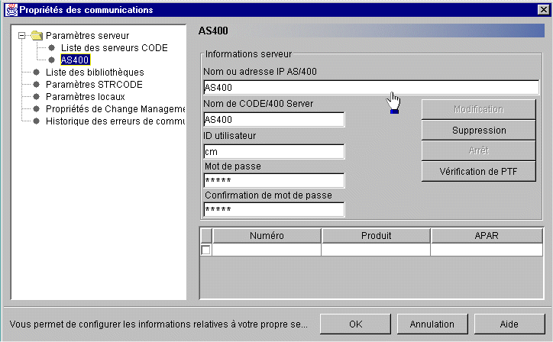Click Confirmation de mot de passe field
This screenshot has width=553, height=342.
point(273,209)
